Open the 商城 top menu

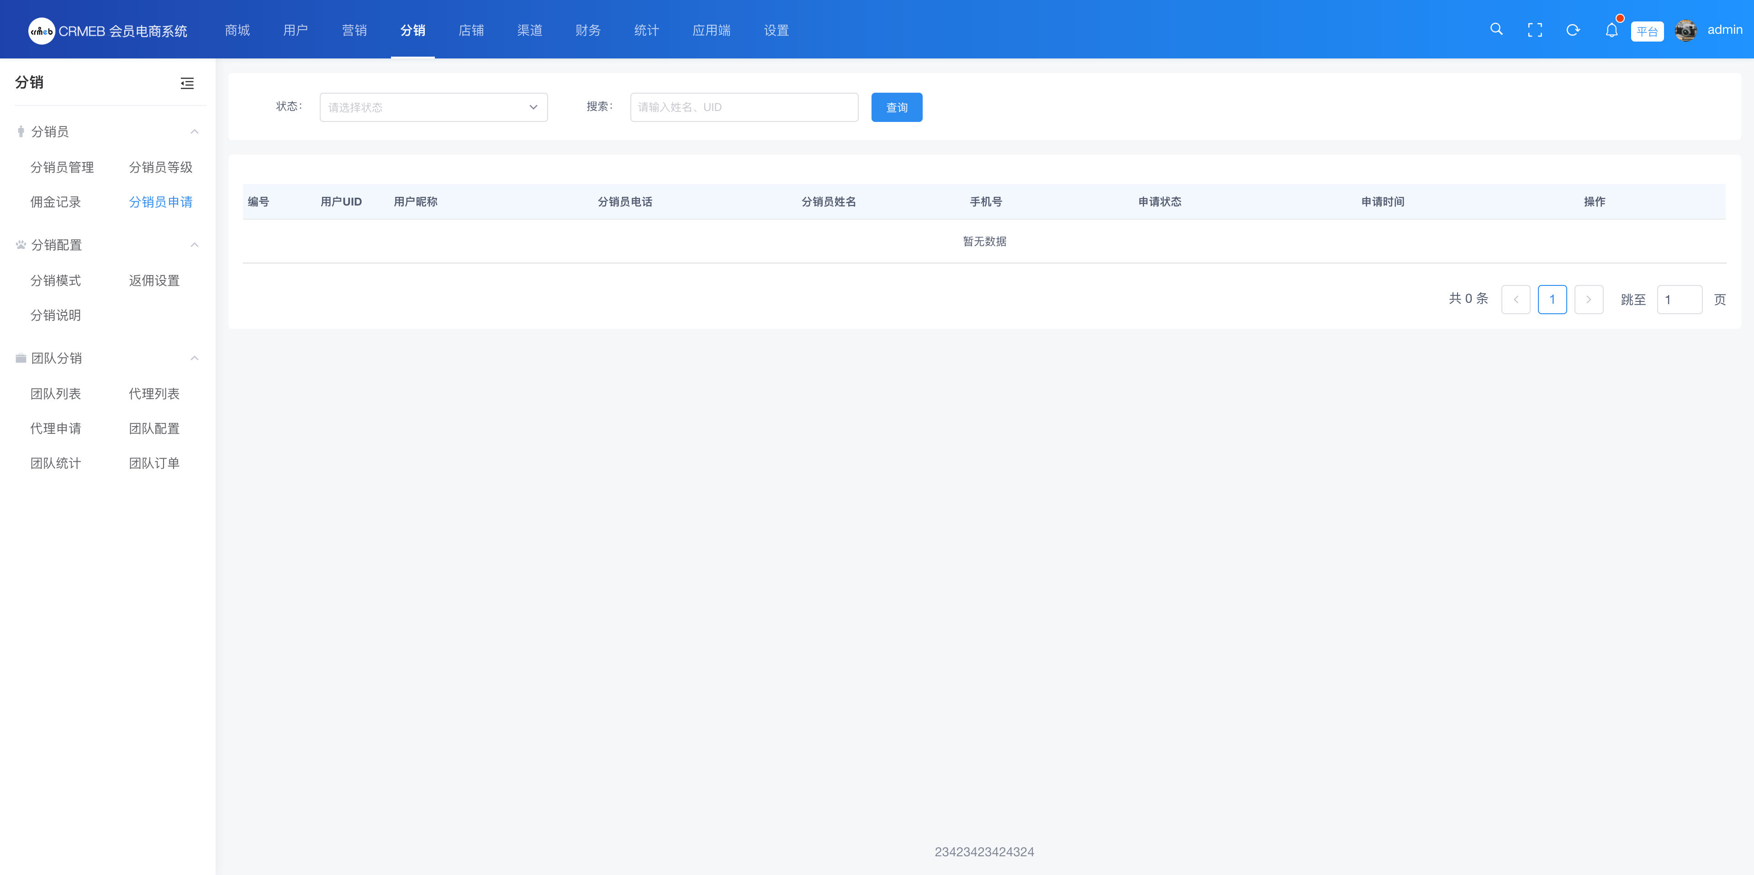coord(238,30)
